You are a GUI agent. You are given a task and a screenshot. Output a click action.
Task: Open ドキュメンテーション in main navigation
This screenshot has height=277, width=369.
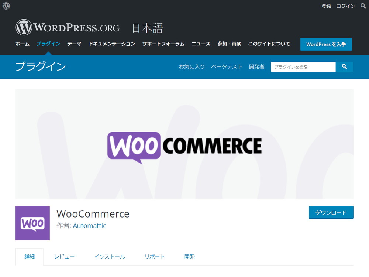pos(112,44)
